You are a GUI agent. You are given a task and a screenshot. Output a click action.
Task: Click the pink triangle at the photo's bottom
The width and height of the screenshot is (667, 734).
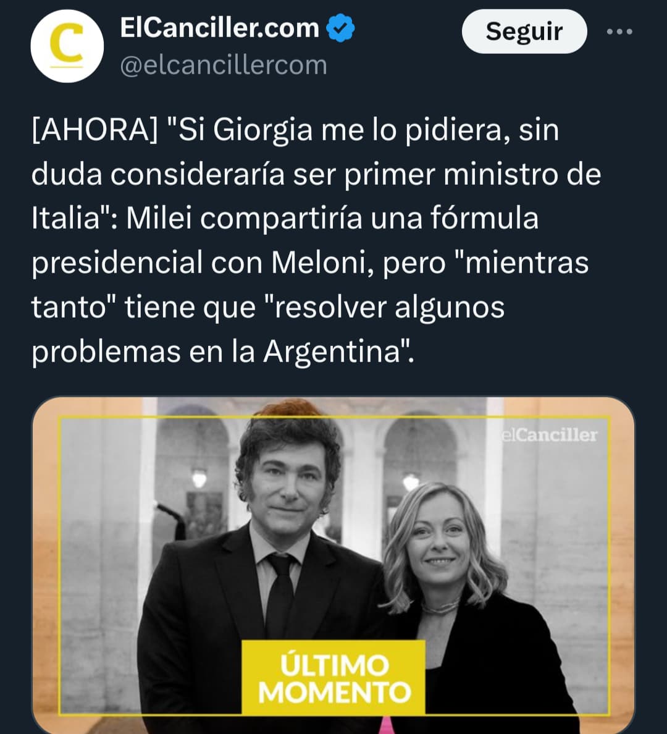[x=386, y=724]
